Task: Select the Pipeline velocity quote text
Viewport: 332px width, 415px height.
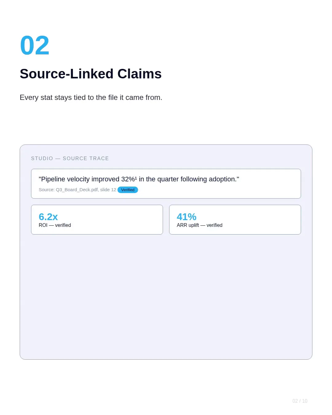Action: coord(139,179)
